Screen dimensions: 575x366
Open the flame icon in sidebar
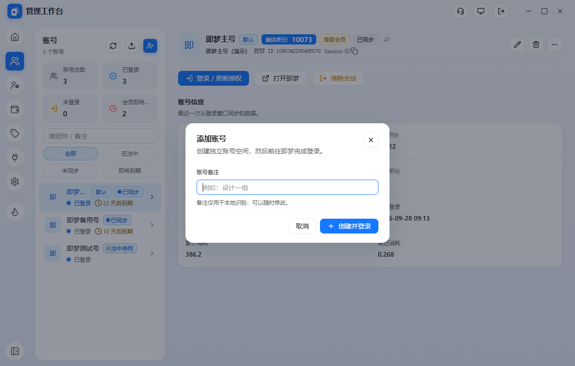click(15, 212)
